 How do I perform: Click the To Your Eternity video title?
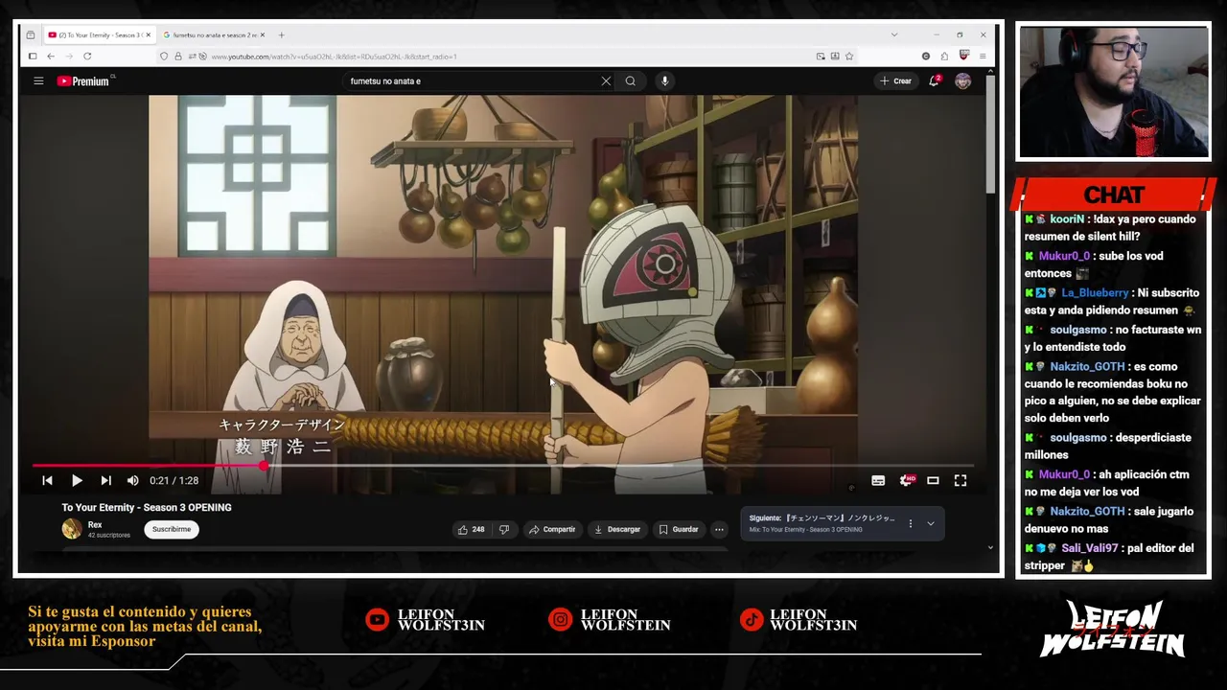point(147,508)
